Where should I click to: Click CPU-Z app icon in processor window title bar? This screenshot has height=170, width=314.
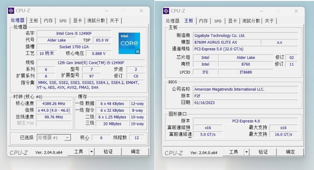tap(11, 11)
